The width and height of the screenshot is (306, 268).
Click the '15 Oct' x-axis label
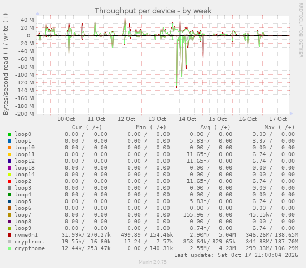pos(218,119)
